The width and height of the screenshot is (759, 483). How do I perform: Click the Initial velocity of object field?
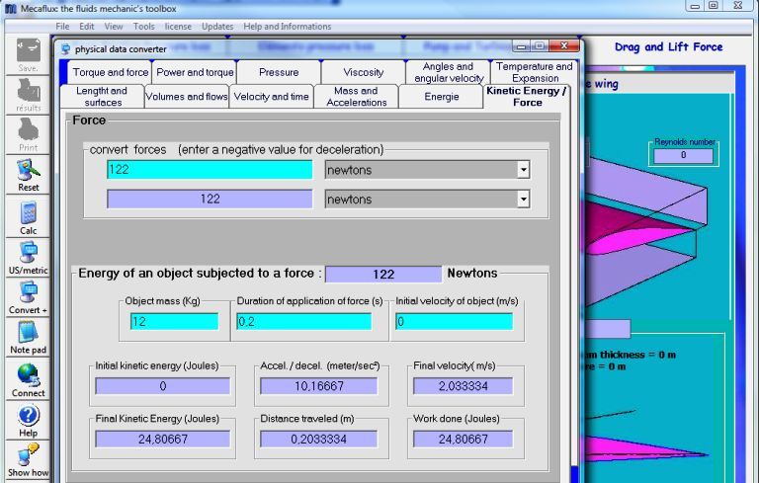click(x=454, y=321)
